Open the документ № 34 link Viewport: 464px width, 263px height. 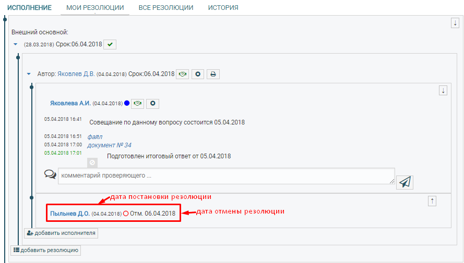click(x=109, y=145)
